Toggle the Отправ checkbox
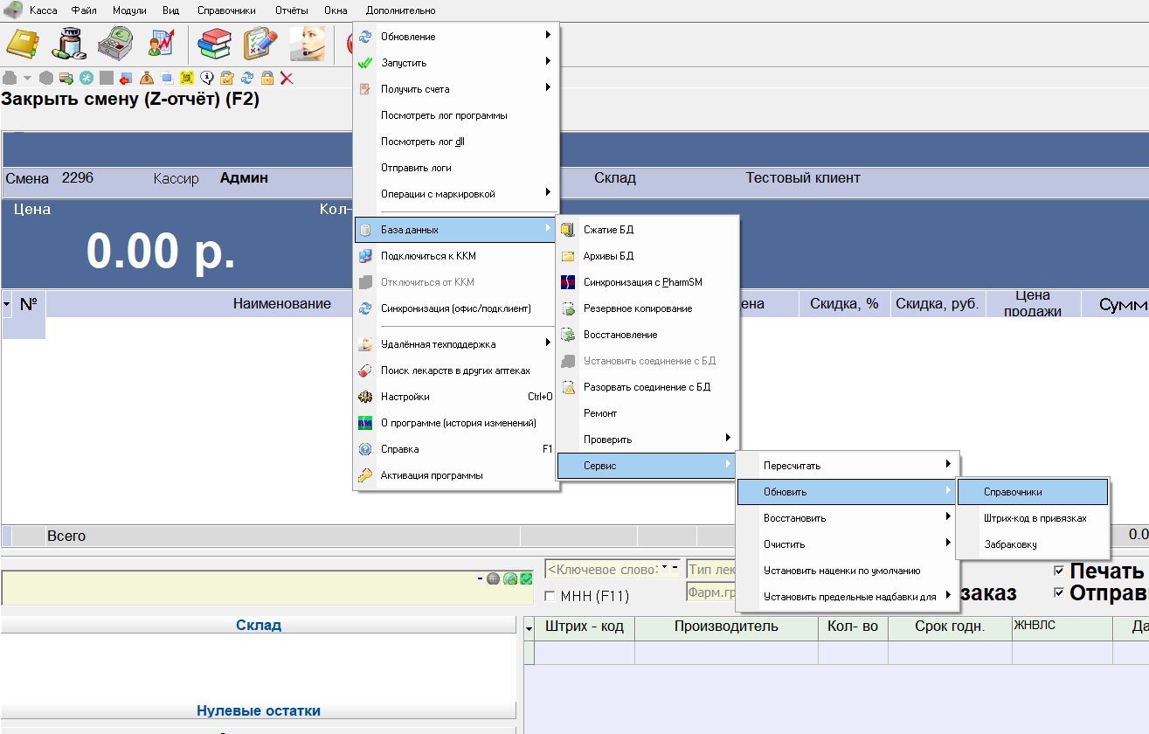Viewport: 1149px width, 734px height. coord(1059,593)
